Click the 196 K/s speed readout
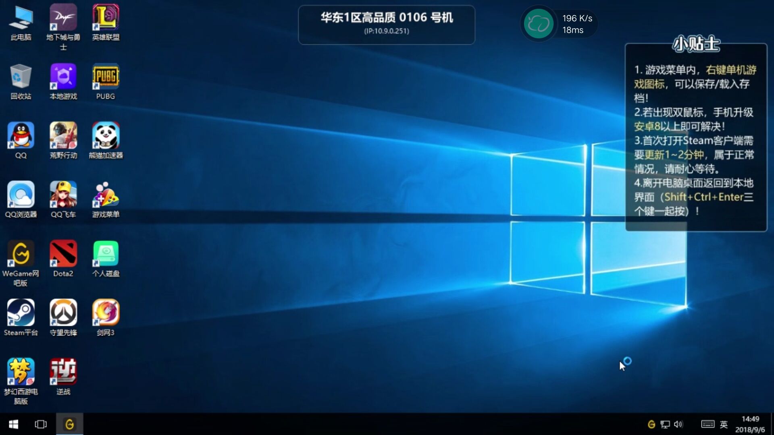 (577, 19)
